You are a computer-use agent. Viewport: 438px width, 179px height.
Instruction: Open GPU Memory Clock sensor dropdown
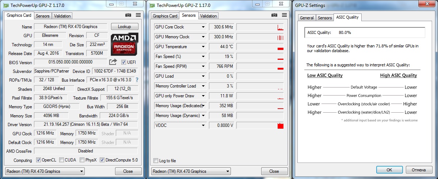click(x=203, y=37)
